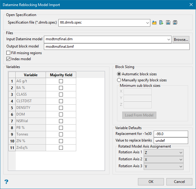Viewport: 196px width, 189px height.
Task: Select the CLSTDIST variable cell
Action: point(31,101)
